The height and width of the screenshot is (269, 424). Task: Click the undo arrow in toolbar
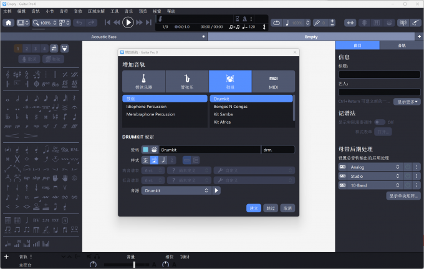(x=79, y=22)
